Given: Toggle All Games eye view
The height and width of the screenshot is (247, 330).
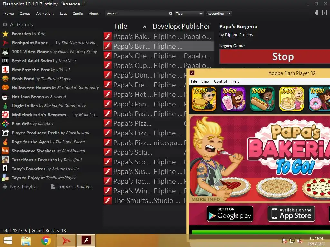Looking at the screenshot, I should tap(5, 25).
